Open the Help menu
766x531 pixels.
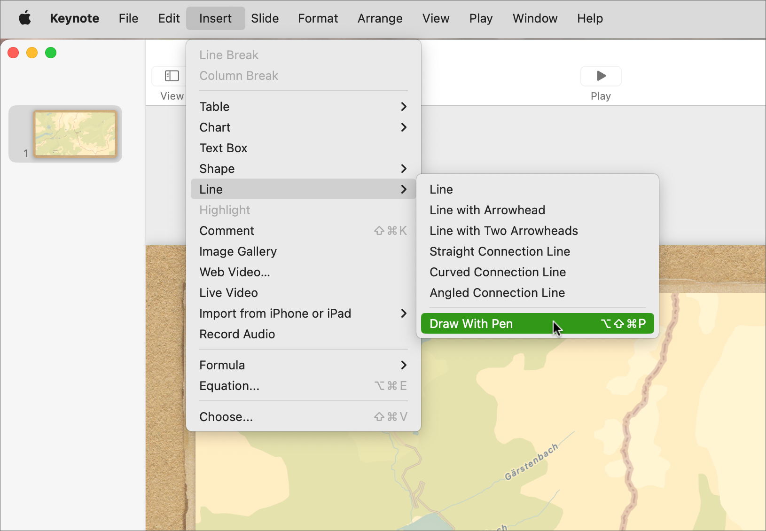coord(590,18)
